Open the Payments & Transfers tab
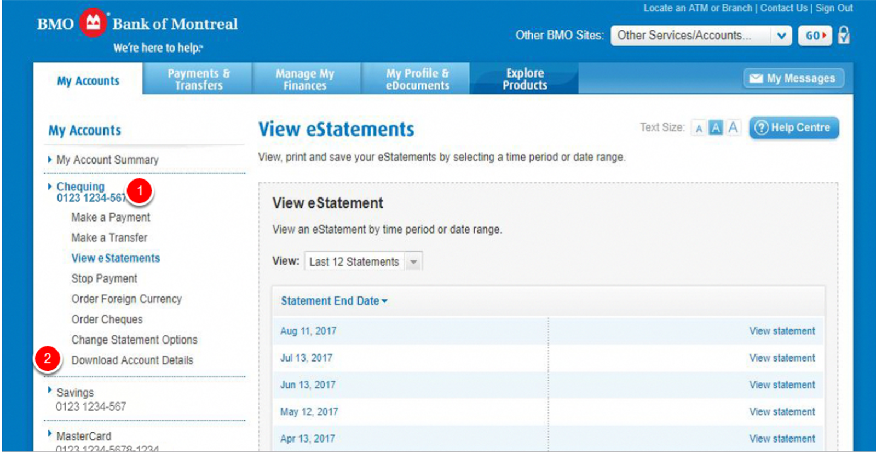The width and height of the screenshot is (876, 454). pyautogui.click(x=199, y=79)
